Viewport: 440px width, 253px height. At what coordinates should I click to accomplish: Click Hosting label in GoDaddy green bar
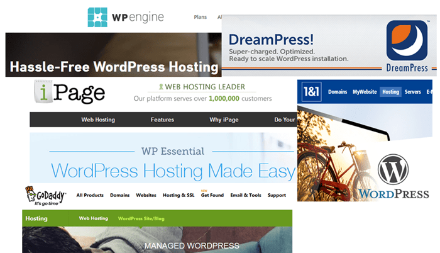point(36,218)
